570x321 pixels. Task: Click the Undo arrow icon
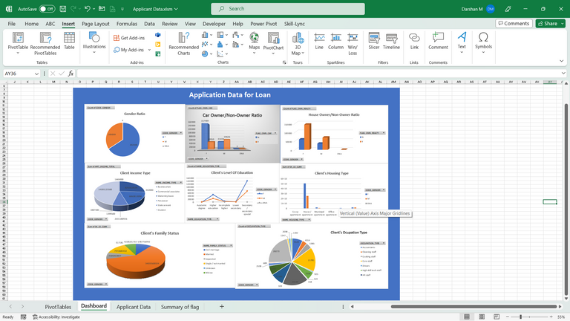pos(88,9)
